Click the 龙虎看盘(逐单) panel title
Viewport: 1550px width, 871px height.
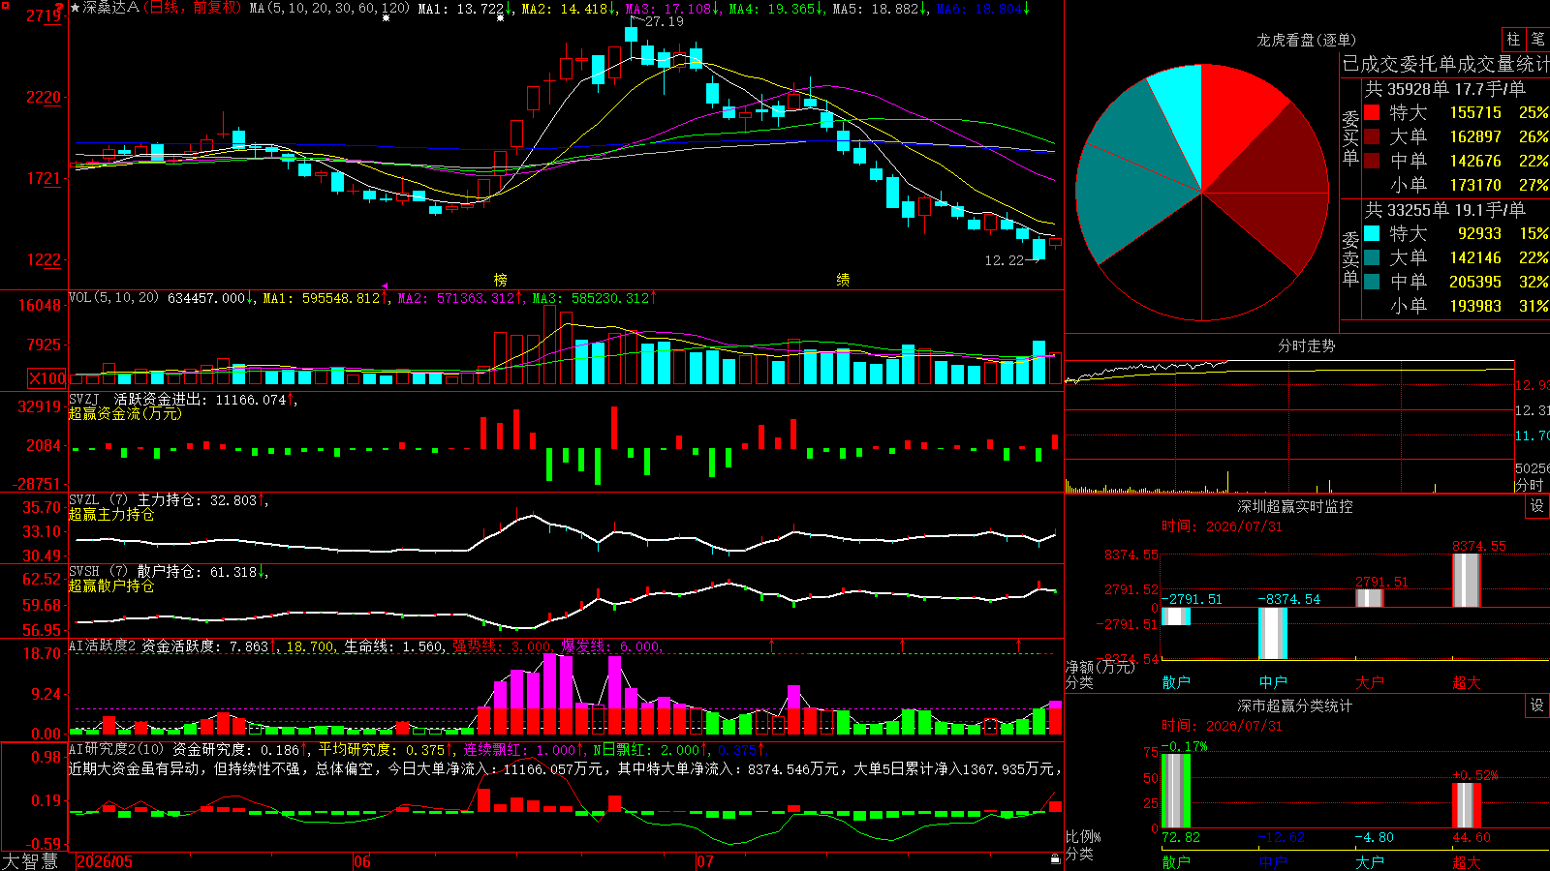coord(1306,40)
